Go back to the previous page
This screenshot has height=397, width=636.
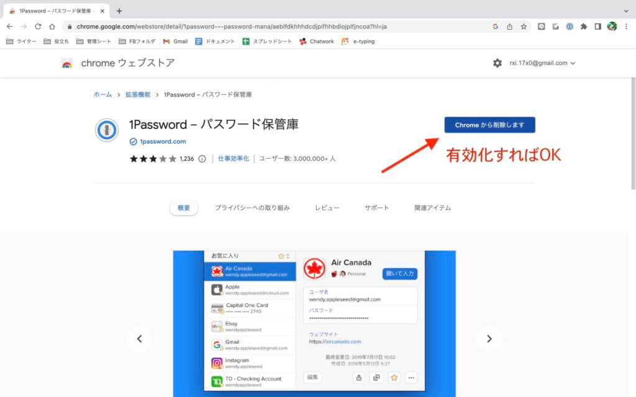pyautogui.click(x=10, y=26)
